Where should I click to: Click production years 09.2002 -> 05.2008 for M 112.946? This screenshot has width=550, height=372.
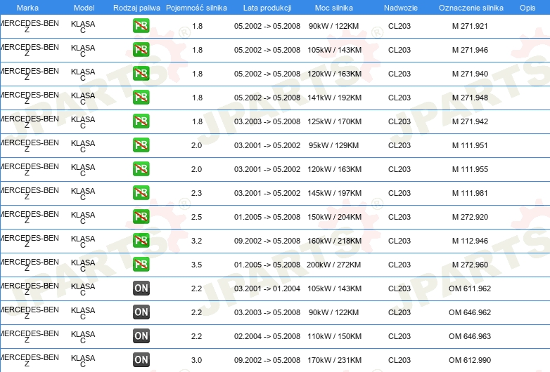point(267,241)
